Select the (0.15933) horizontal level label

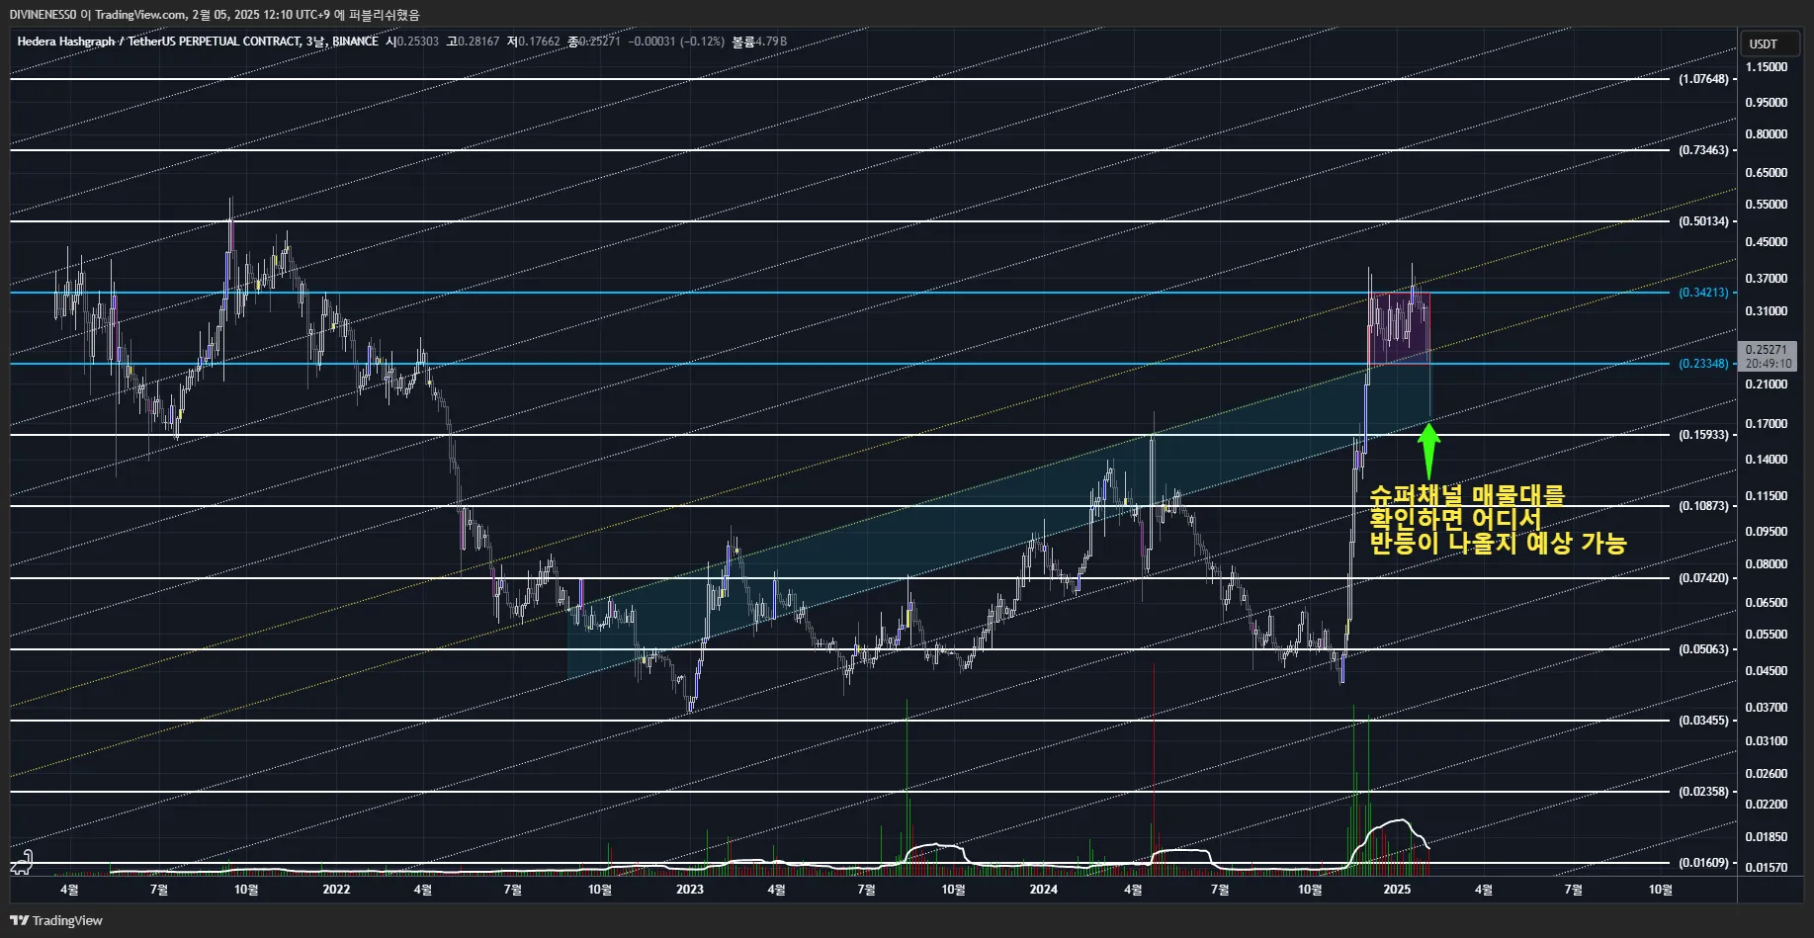tap(1703, 435)
